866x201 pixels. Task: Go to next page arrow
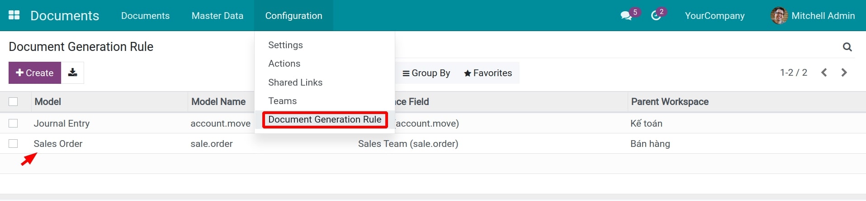pyautogui.click(x=844, y=73)
